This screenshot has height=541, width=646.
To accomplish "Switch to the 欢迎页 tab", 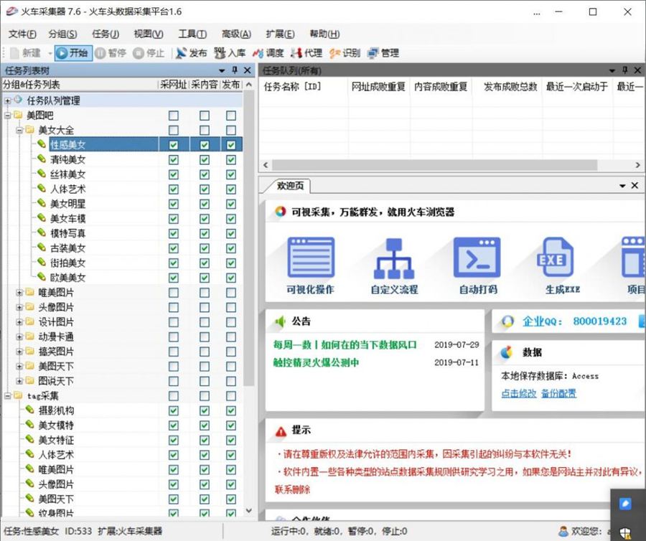I will click(x=290, y=186).
